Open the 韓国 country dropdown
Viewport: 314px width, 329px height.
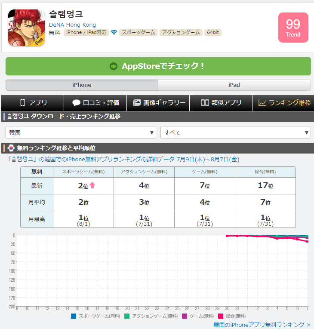tap(81, 132)
